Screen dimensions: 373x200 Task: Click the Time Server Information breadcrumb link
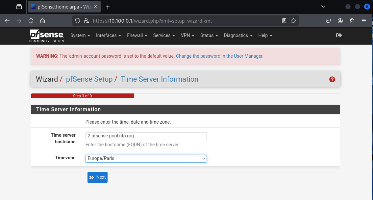160,79
